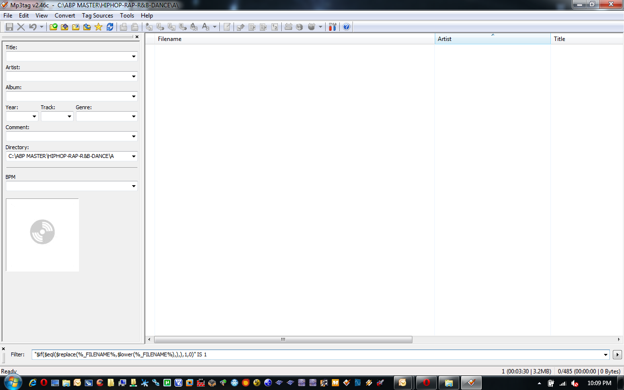This screenshot has width=624, height=390.
Task: Expand the Title field dropdown
Action: pyautogui.click(x=134, y=57)
